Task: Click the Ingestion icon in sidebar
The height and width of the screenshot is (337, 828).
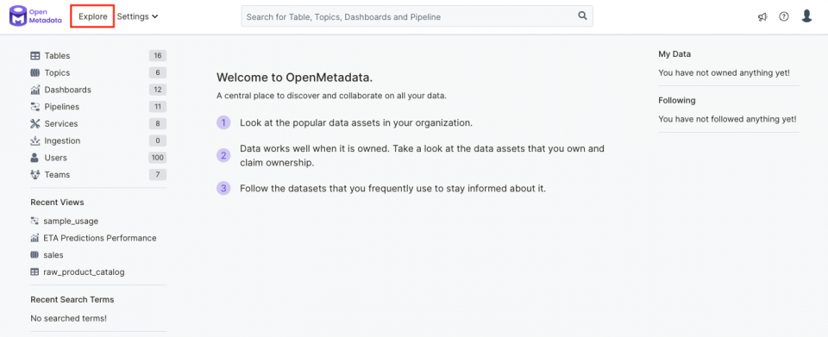Action: point(34,140)
